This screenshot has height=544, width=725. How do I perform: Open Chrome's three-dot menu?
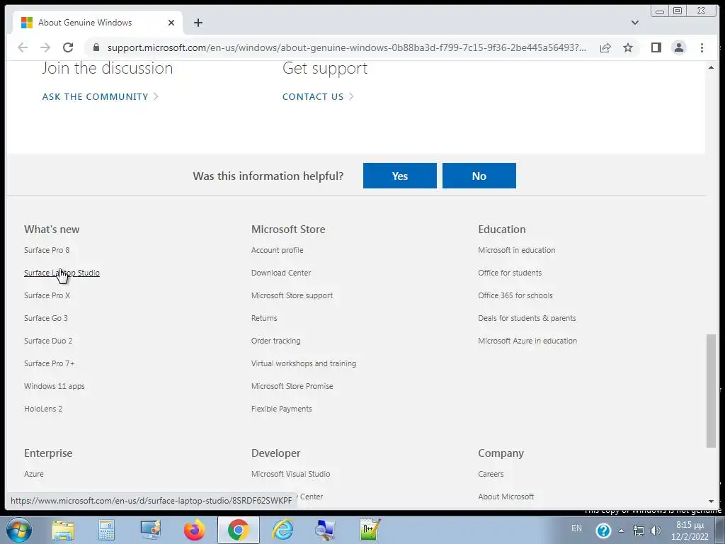pyautogui.click(x=702, y=47)
